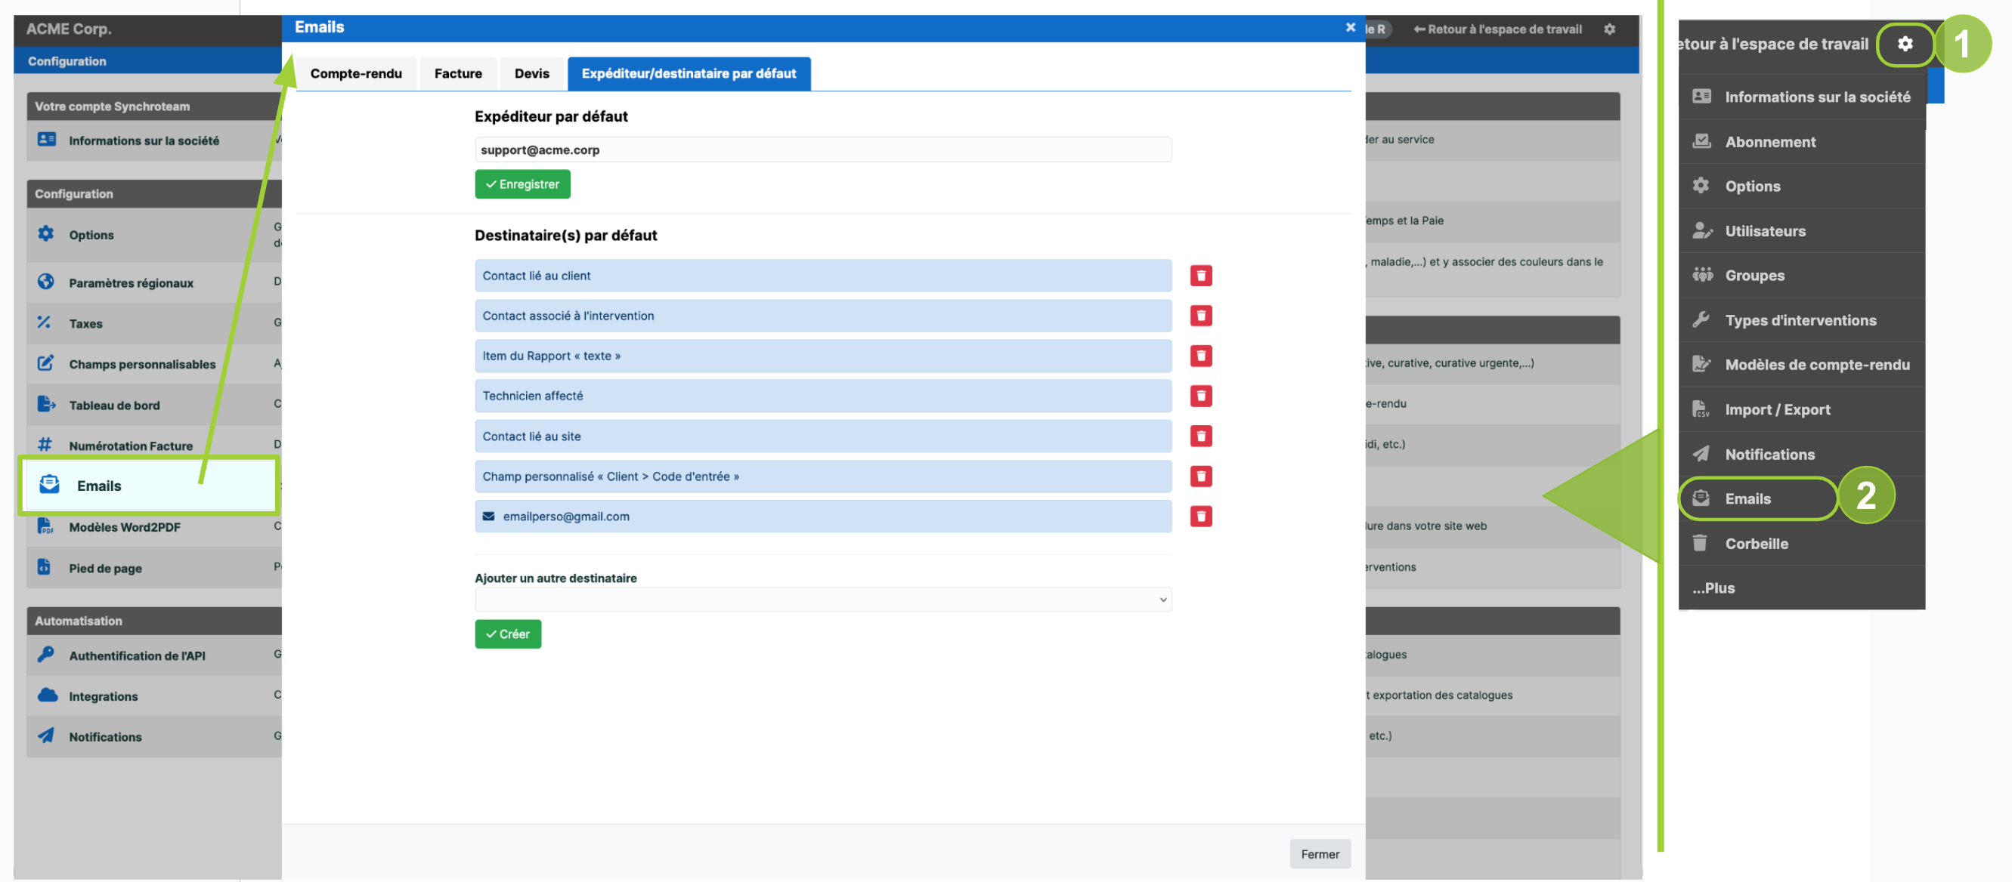
Task: Click the Options gear icon in the Configuration list
Action: tap(46, 233)
